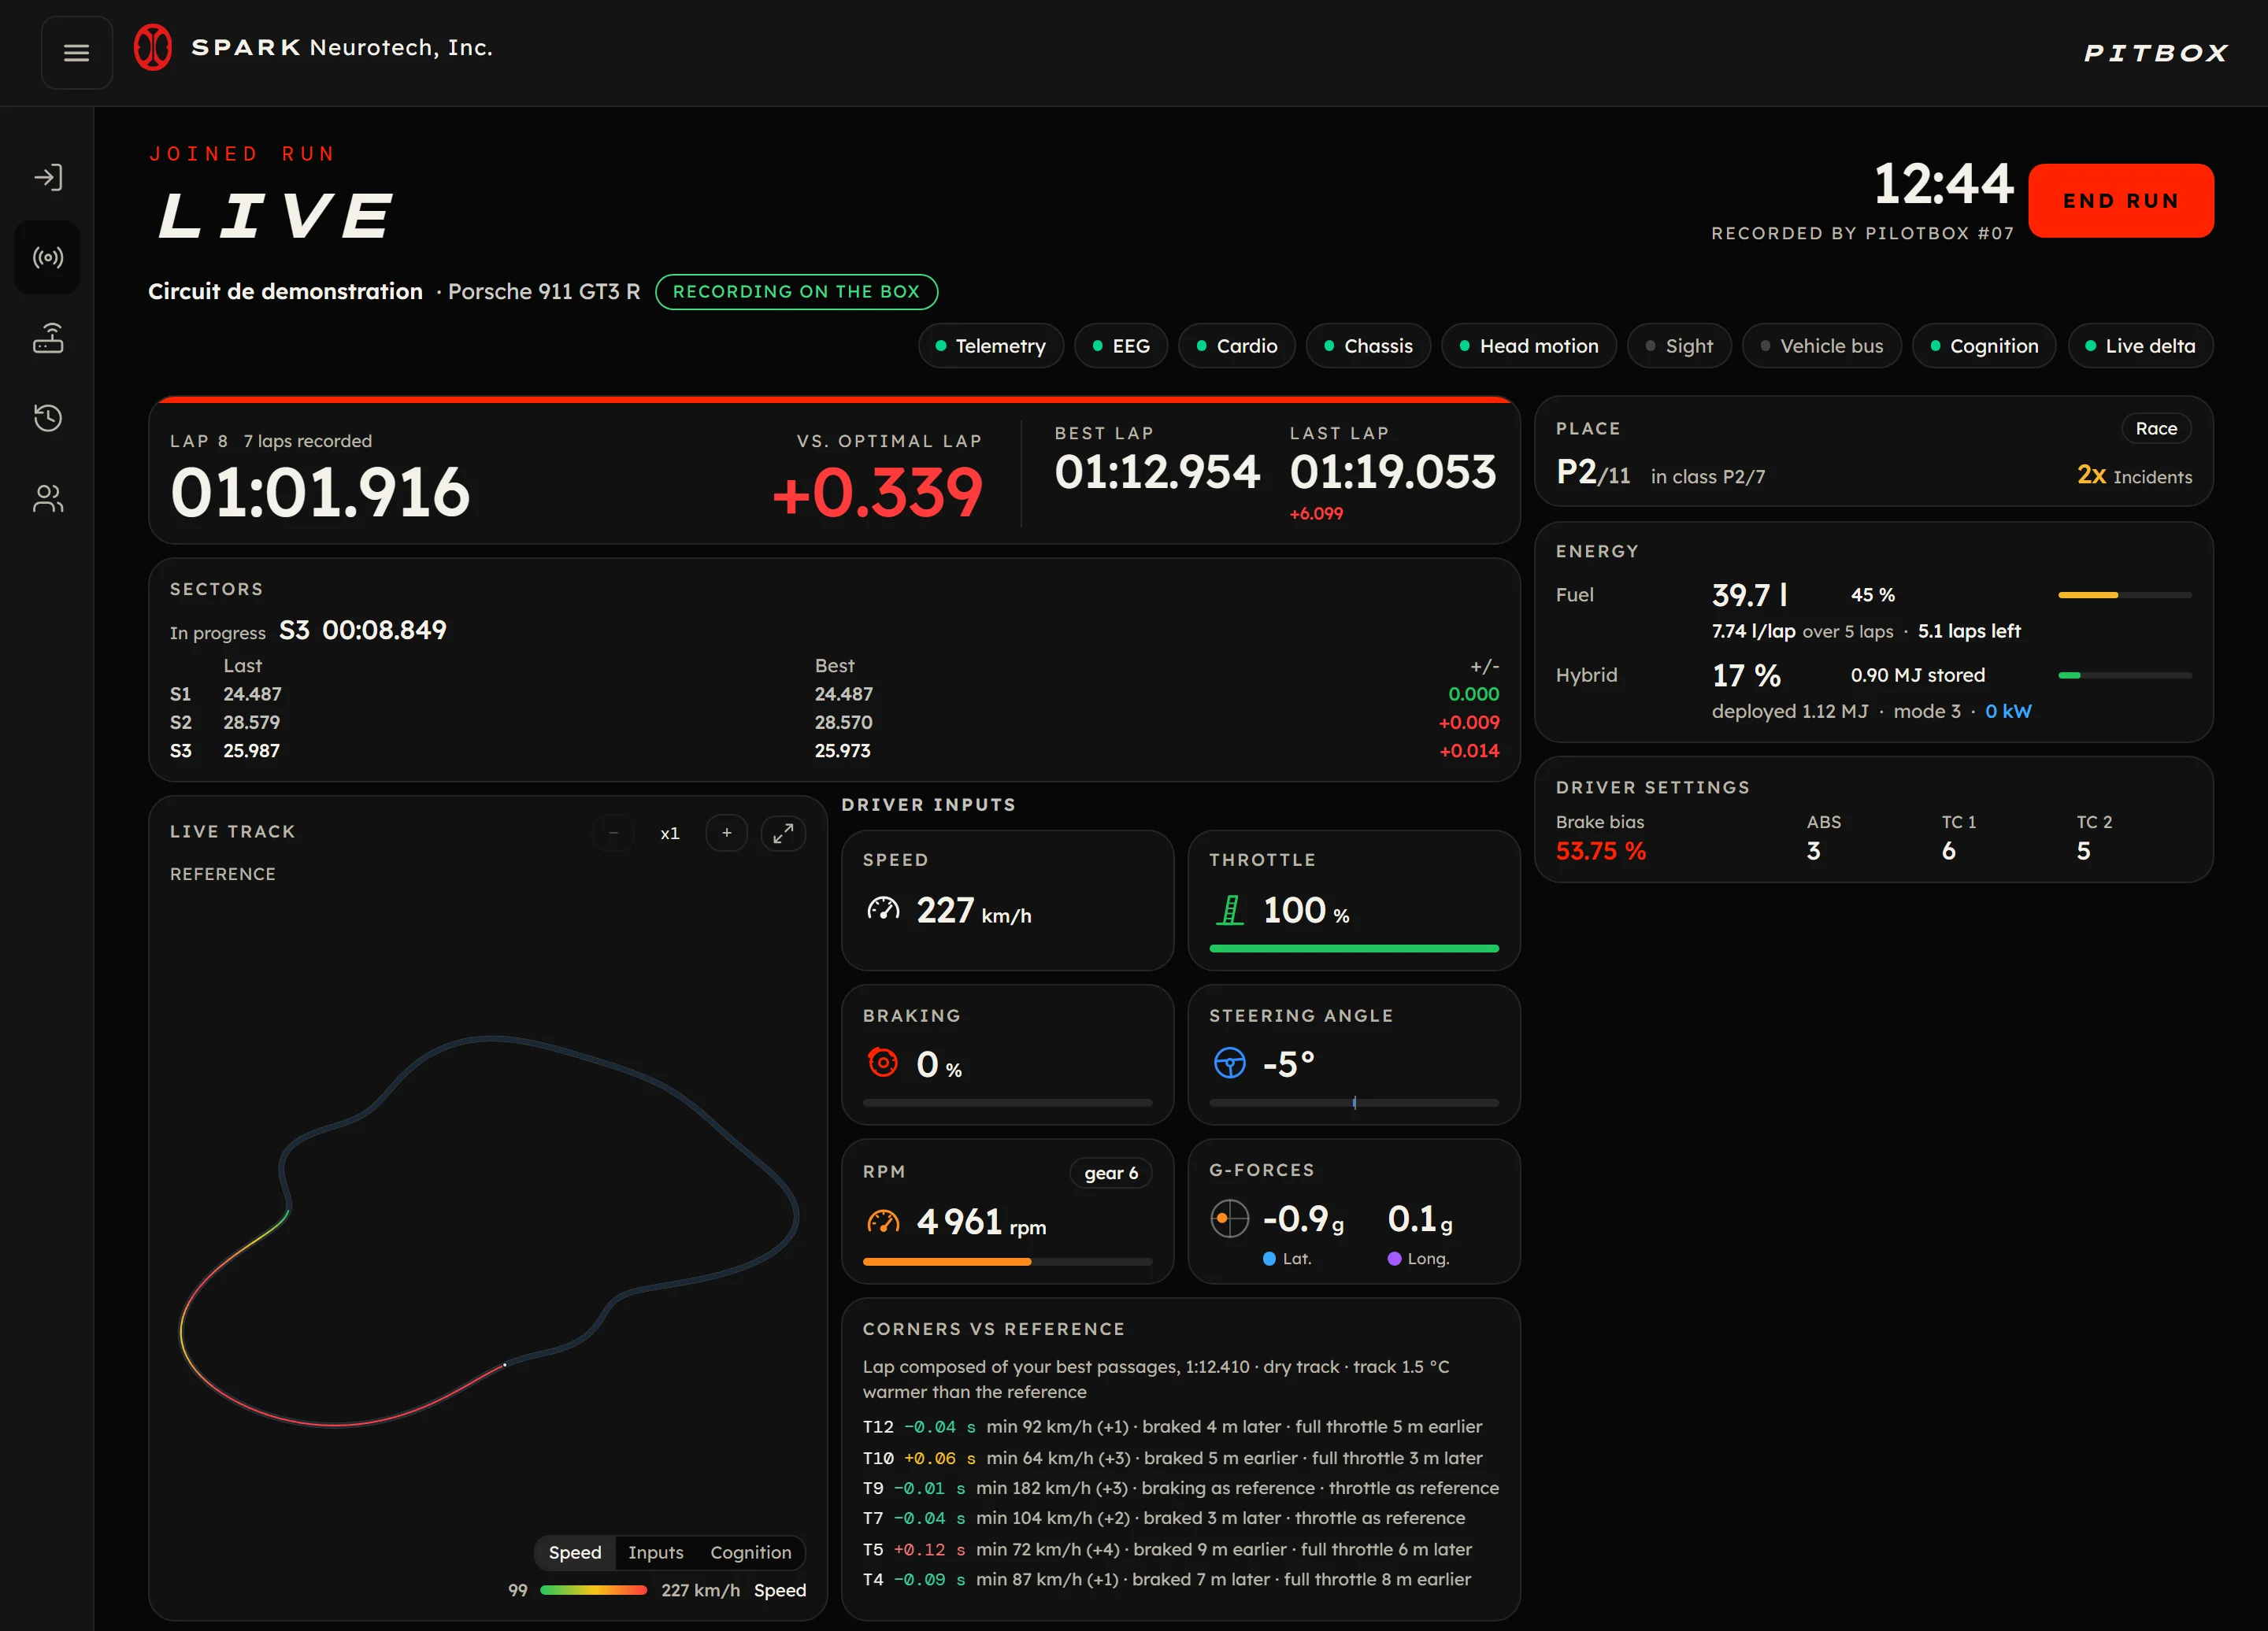Click the 2x Incidents label

[x=2134, y=475]
